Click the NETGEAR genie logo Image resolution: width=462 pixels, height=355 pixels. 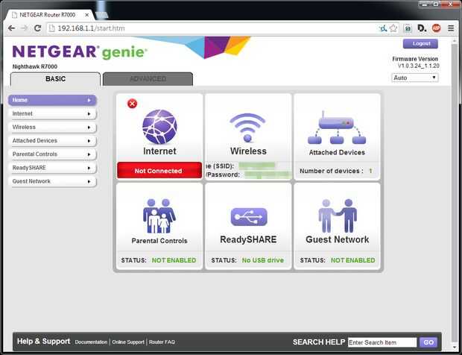click(80, 52)
